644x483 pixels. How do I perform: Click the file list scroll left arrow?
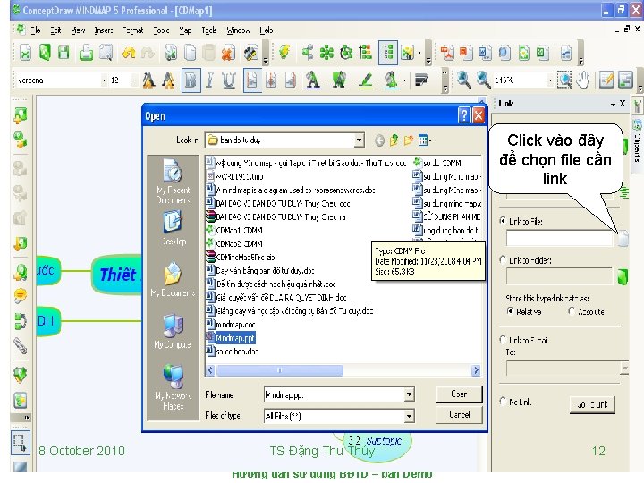[210, 370]
